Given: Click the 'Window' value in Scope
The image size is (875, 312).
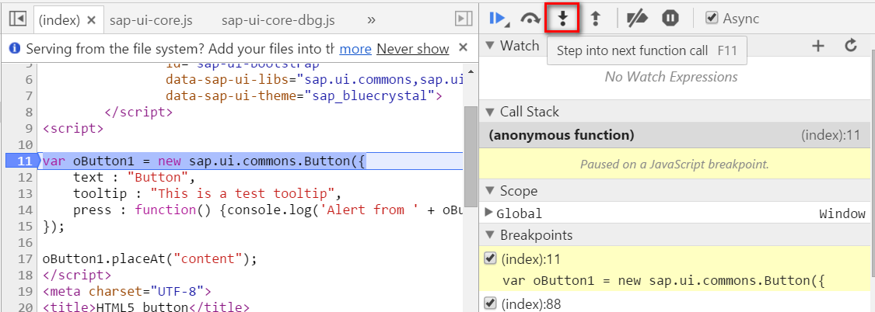Looking at the screenshot, I should click(x=842, y=213).
